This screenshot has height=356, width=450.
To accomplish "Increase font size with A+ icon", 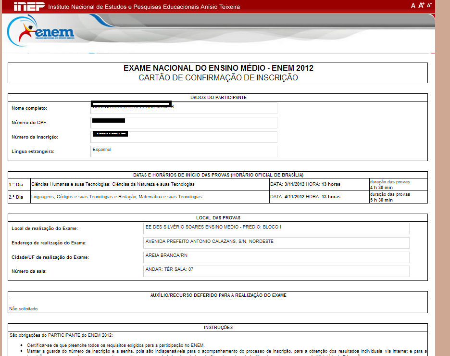I will [421, 5].
